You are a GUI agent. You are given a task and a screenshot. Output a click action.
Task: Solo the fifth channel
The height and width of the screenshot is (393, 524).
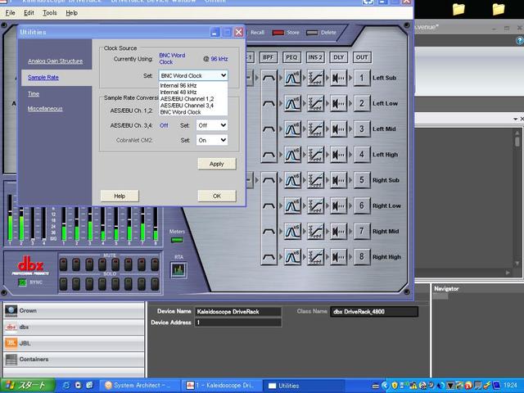[x=115, y=284]
